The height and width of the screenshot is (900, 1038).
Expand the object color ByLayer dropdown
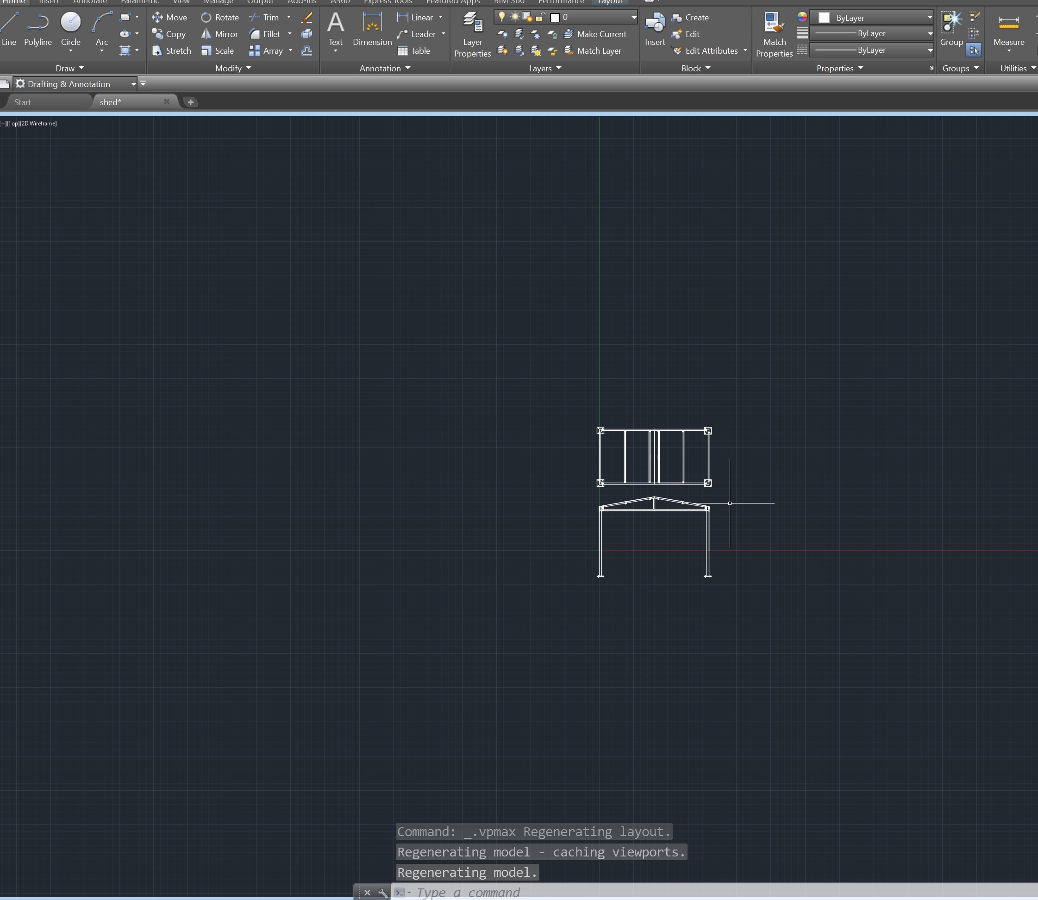point(930,17)
